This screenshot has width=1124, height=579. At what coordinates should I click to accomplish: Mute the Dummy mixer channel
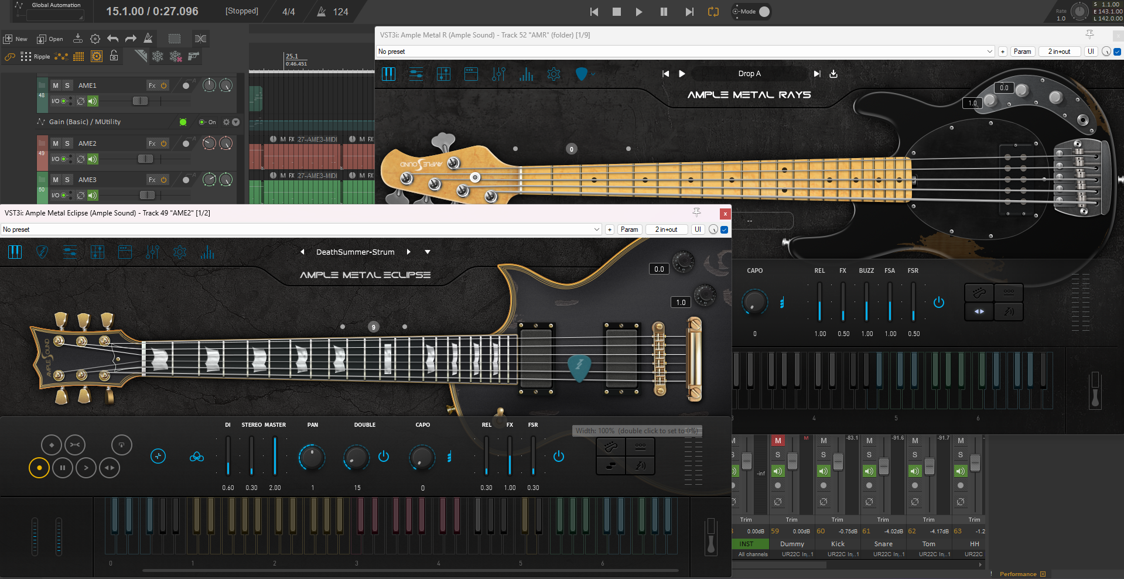click(x=778, y=440)
